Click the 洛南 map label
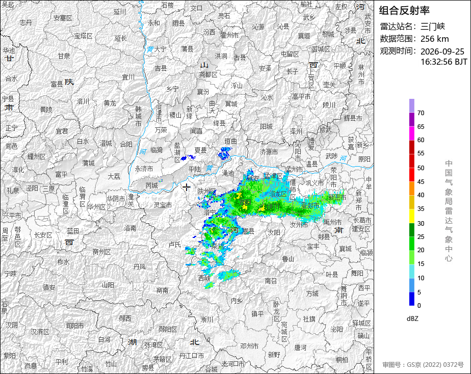 point(130,228)
